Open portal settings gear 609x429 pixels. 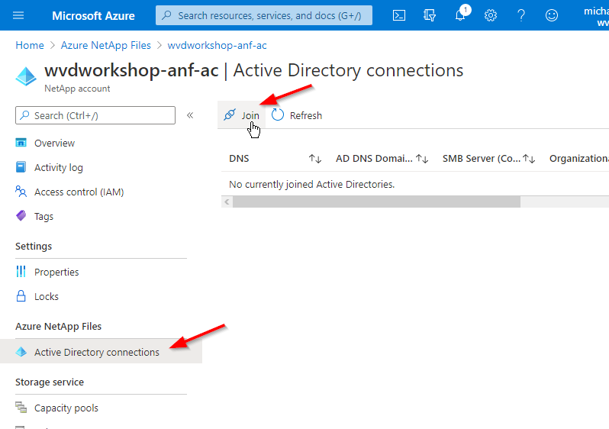point(491,15)
